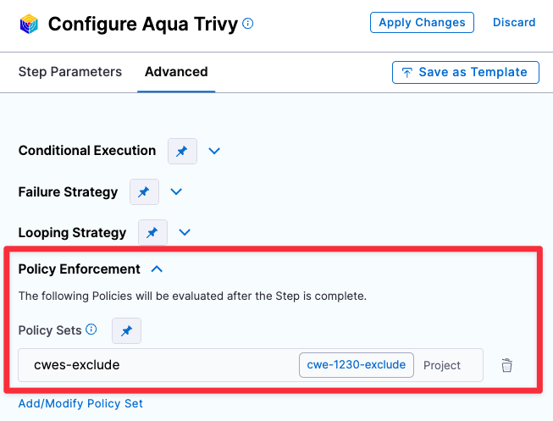The image size is (553, 421).
Task: Click the info icon beside Policy Sets label
Action: (x=91, y=330)
